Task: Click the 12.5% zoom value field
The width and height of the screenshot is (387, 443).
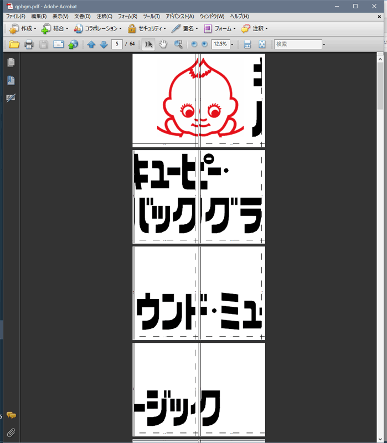Action: [220, 44]
